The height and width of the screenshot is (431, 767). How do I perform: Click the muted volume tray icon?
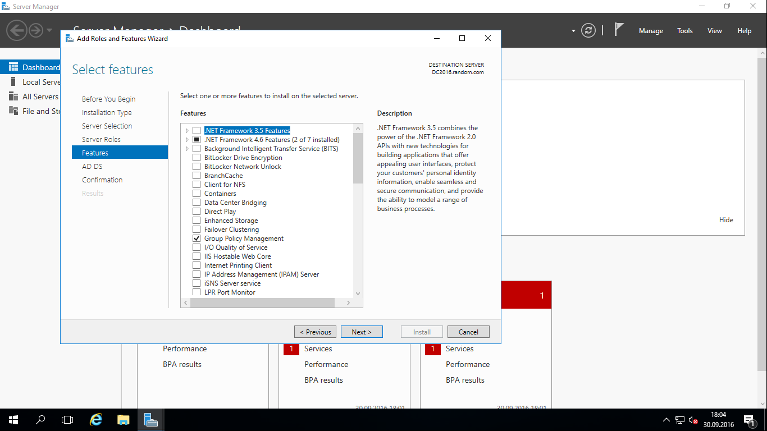click(x=694, y=420)
